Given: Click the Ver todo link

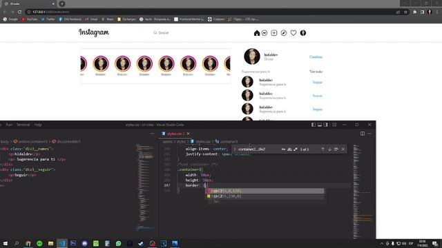Looking at the screenshot, I should 316,72.
